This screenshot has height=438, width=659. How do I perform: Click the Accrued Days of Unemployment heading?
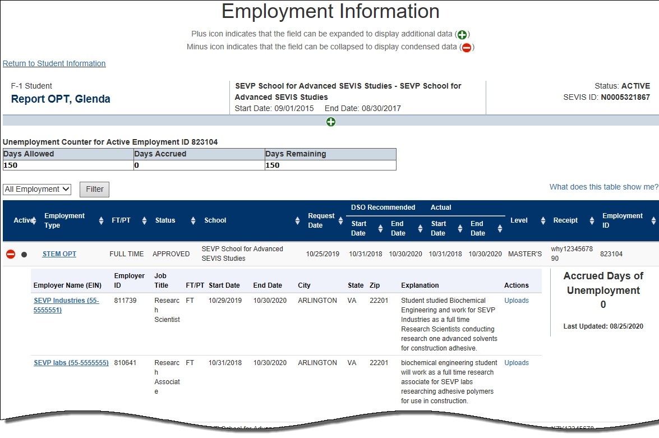tap(603, 283)
